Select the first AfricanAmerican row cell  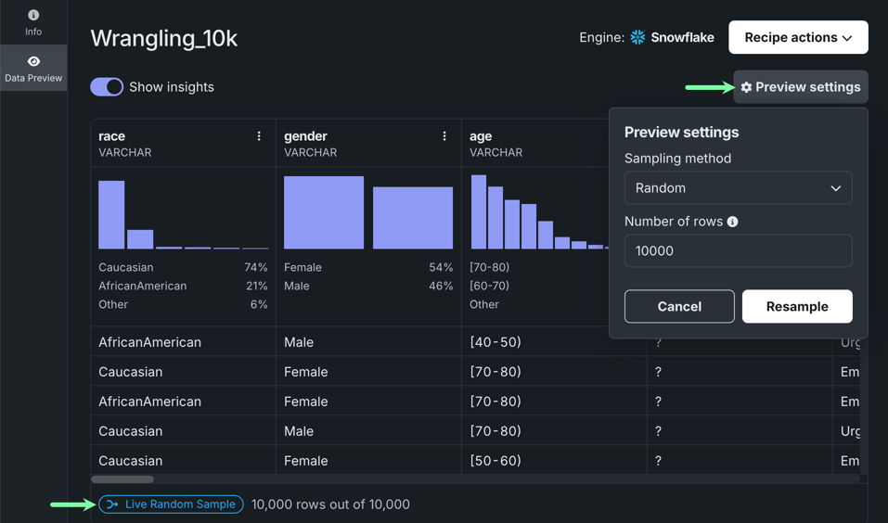[x=150, y=342]
